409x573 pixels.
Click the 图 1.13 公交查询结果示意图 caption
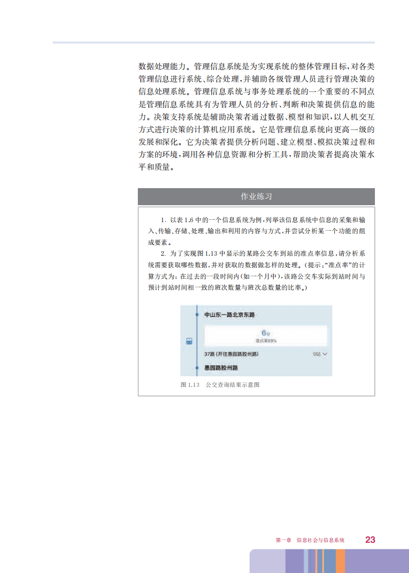(220, 385)
